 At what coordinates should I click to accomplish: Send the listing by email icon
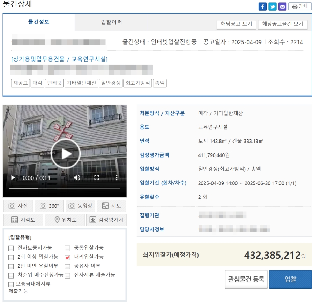(282, 7)
